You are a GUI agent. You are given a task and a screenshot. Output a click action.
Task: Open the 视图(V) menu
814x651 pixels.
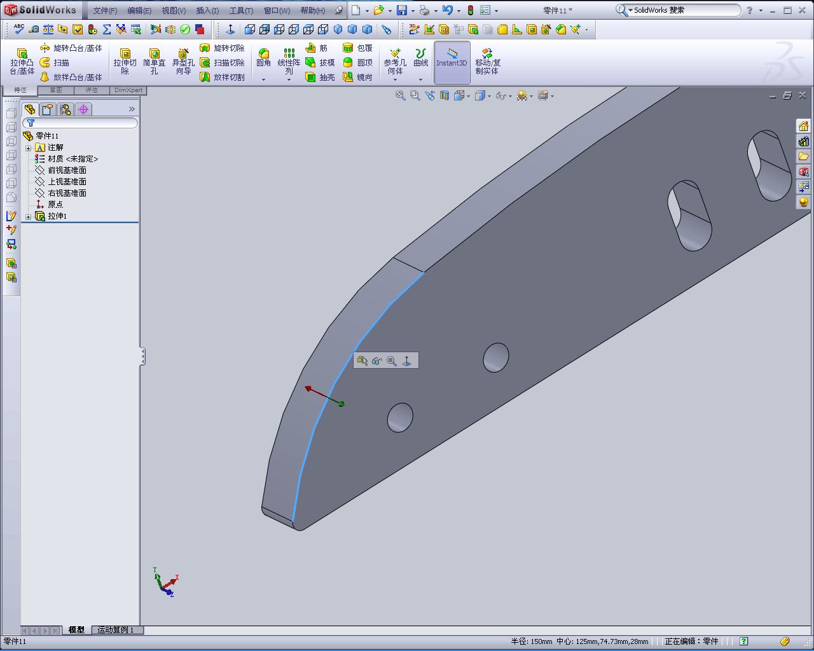click(x=174, y=11)
